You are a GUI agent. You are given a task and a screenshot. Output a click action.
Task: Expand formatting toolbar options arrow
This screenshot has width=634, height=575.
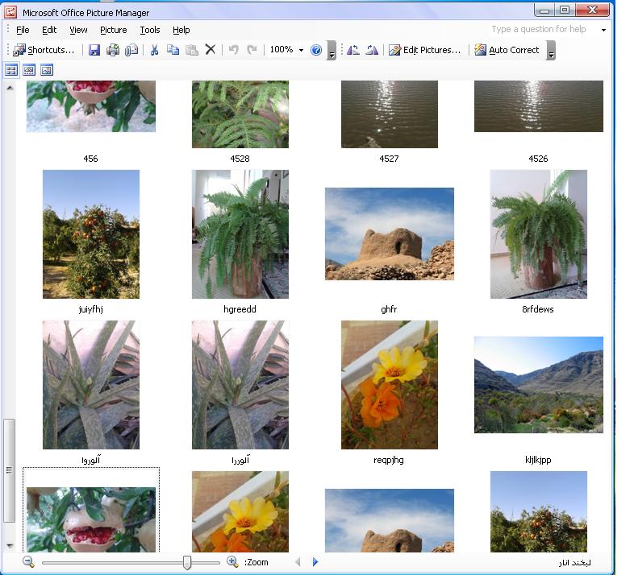pos(551,51)
